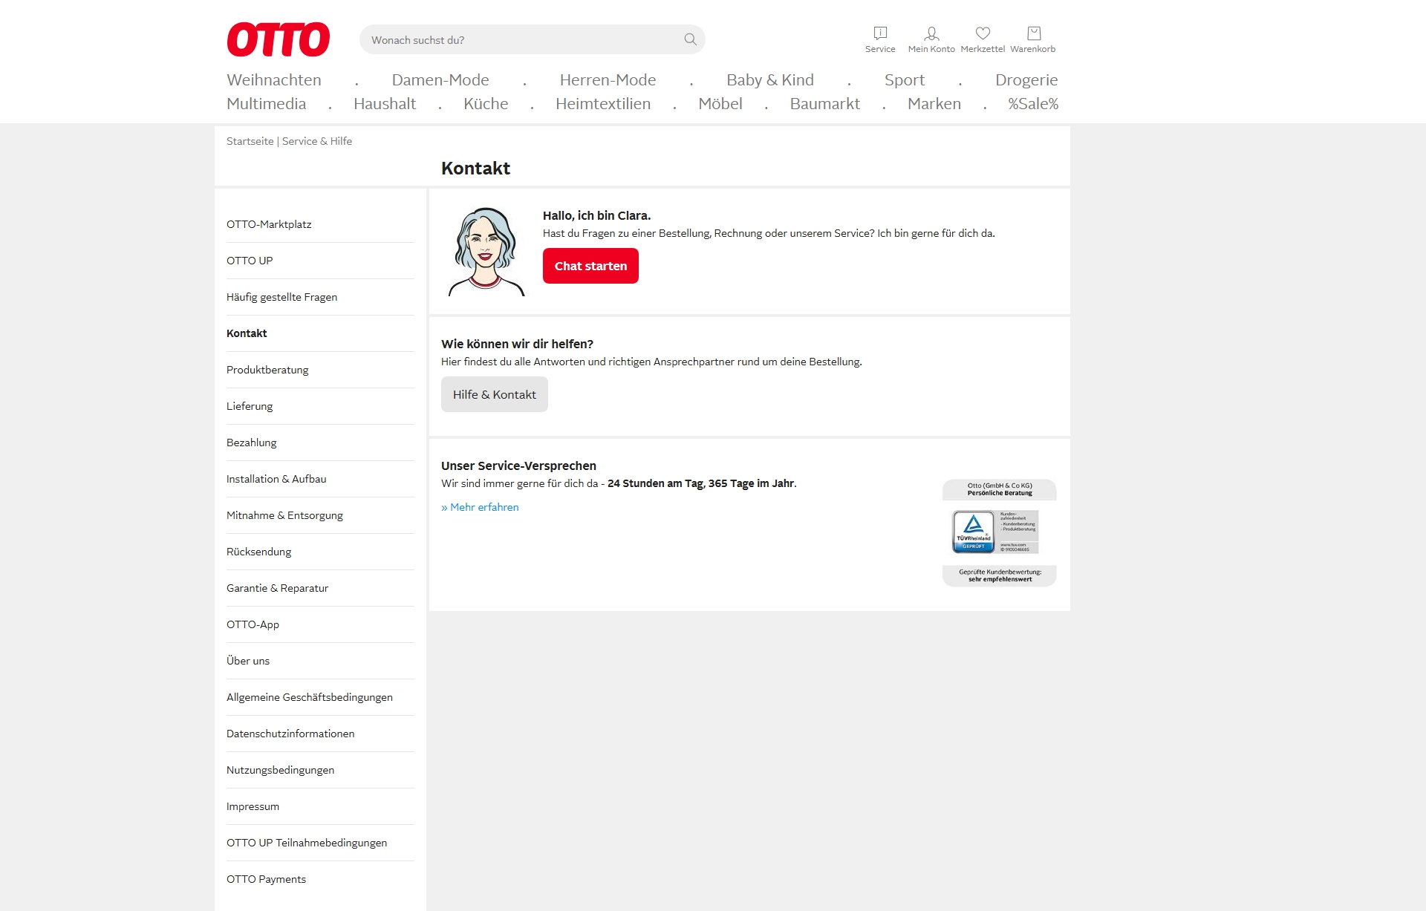Open Impressum sidebar entry

320,806
